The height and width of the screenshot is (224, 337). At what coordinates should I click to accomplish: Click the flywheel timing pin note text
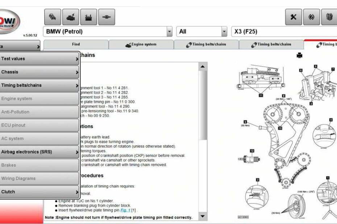(x=118, y=217)
